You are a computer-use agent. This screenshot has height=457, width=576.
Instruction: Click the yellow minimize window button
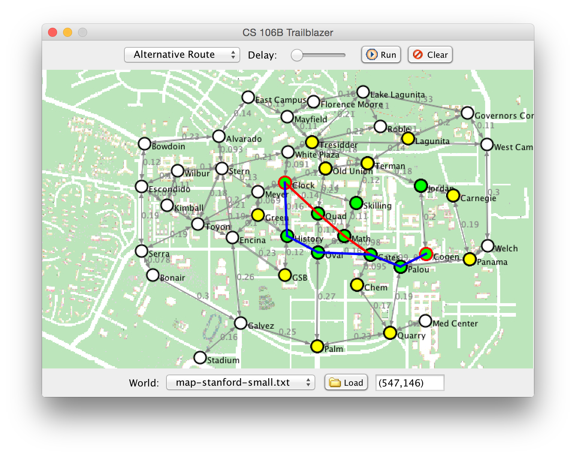point(68,33)
